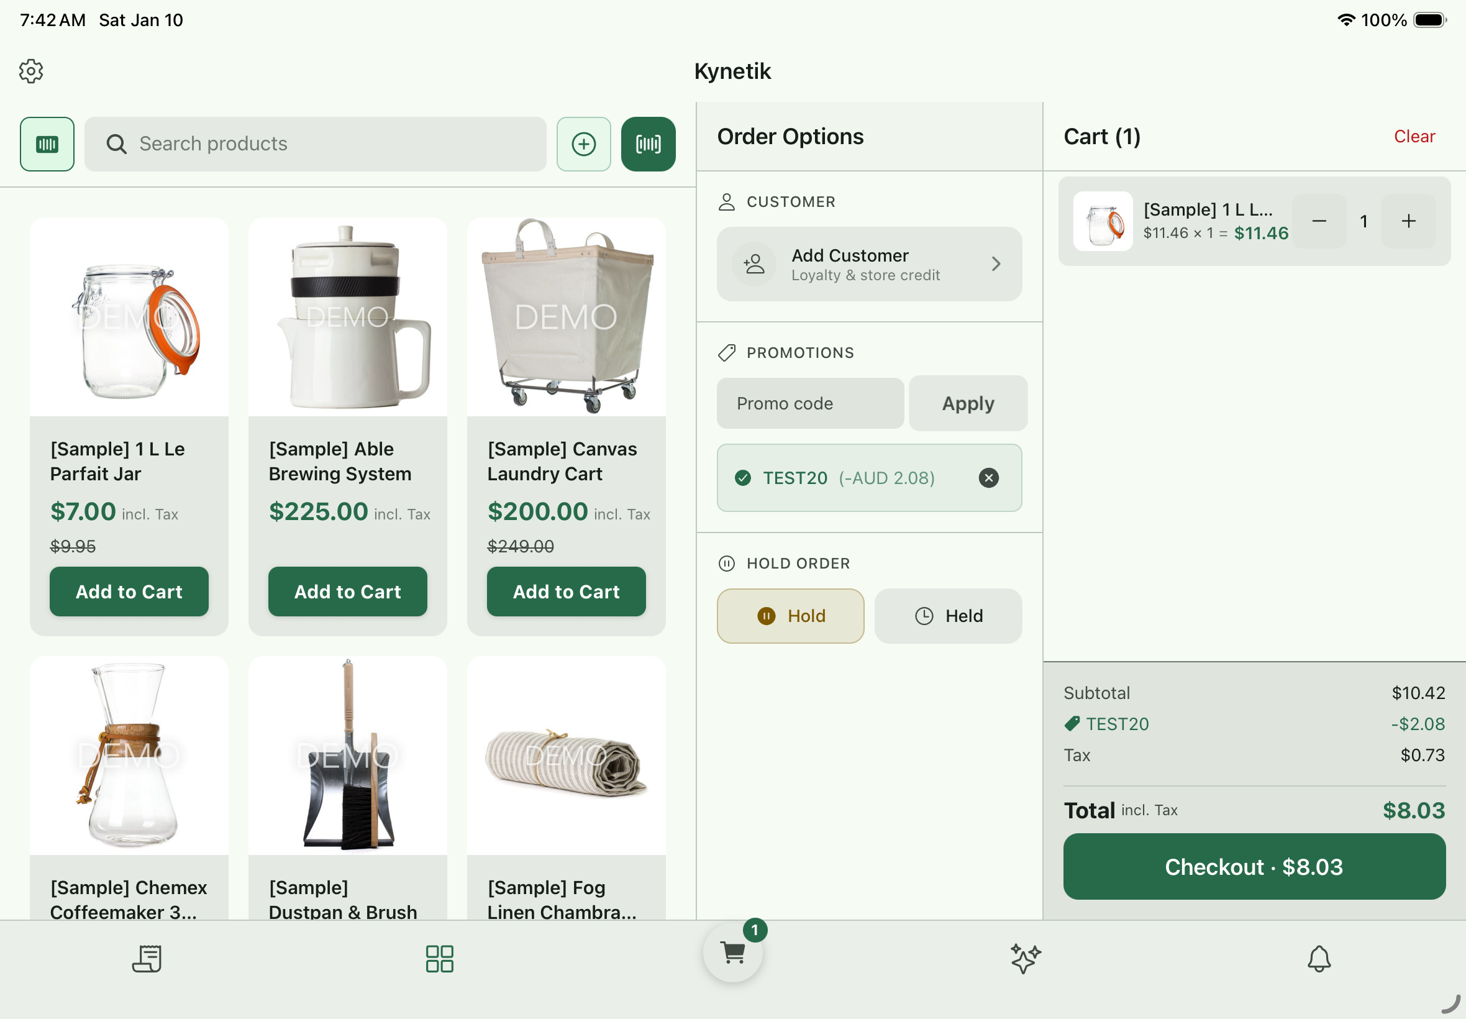Expand Add Customer using the chevron
Image resolution: width=1466 pixels, height=1019 pixels.
[x=996, y=263]
